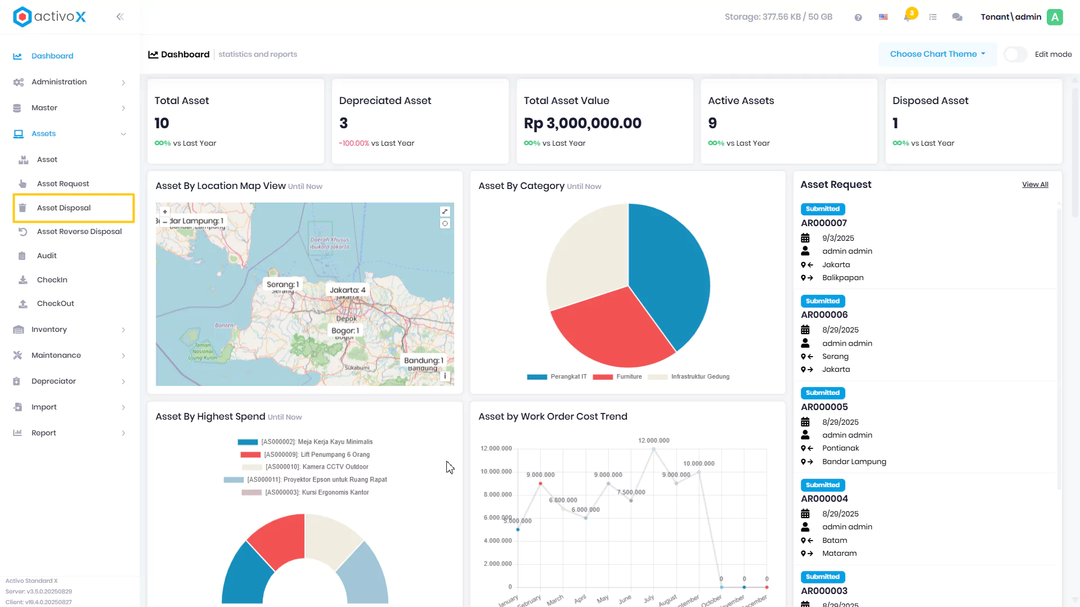Toggle Kamera CCTV Outdoor legend item
This screenshot has height=607, width=1080.
point(305,467)
